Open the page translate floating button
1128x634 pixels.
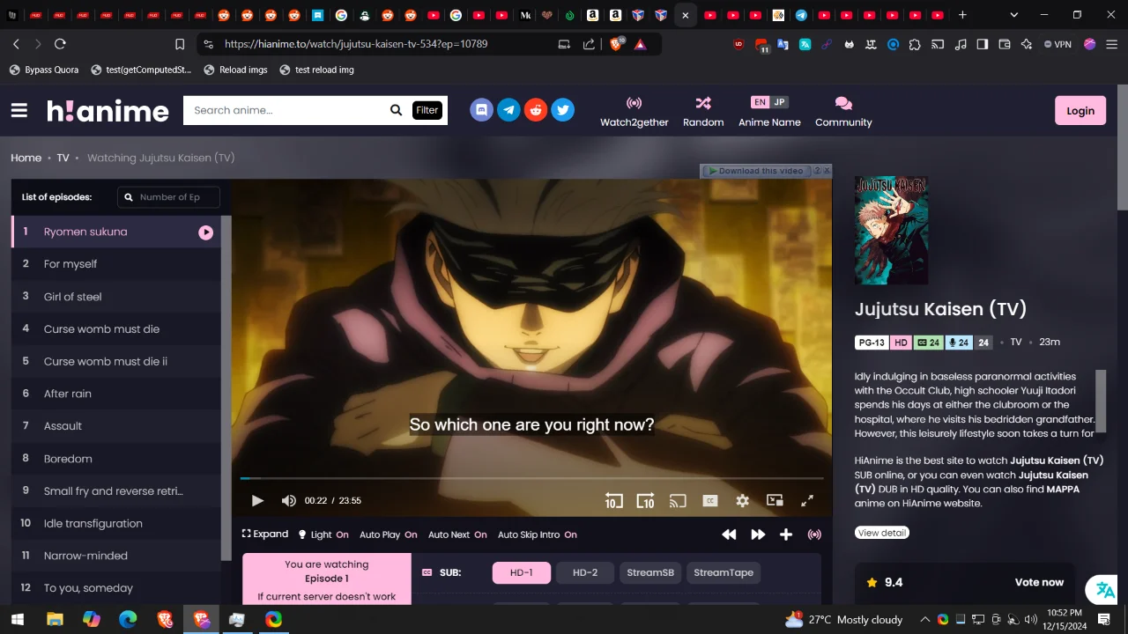[1105, 590]
